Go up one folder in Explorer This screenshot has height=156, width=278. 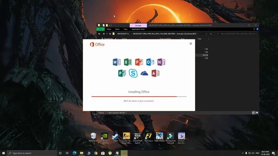pyautogui.click(x=110, y=34)
